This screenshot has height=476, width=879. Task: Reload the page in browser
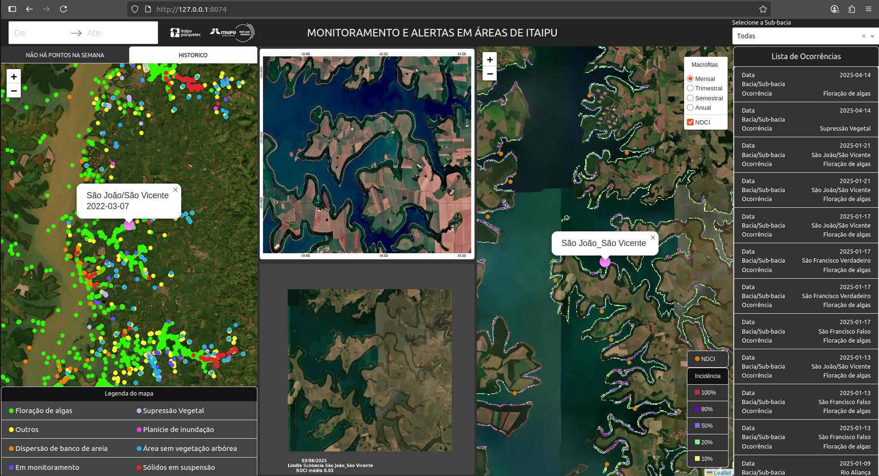[x=63, y=9]
